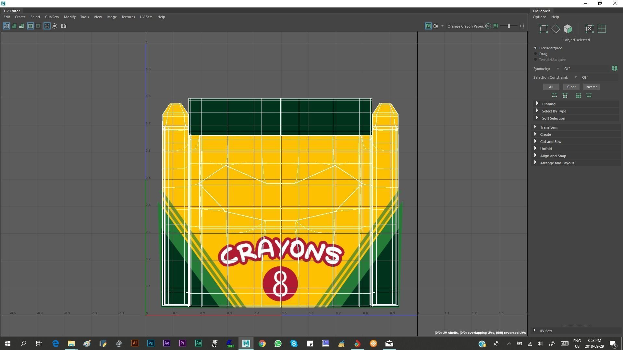Click the four-pane grid icon in UV Toolkit
This screenshot has width=623, height=350.
tap(602, 29)
